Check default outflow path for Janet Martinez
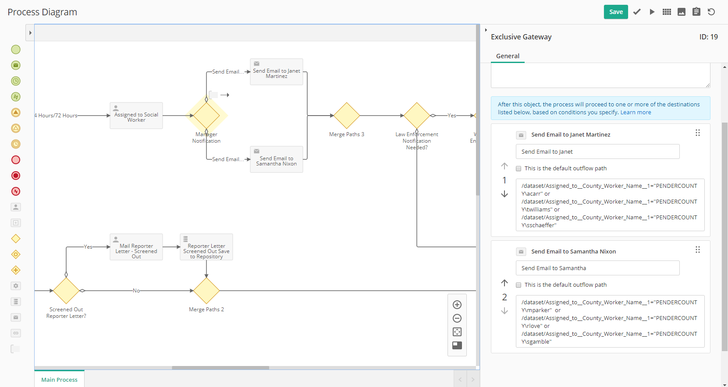 tap(518, 169)
